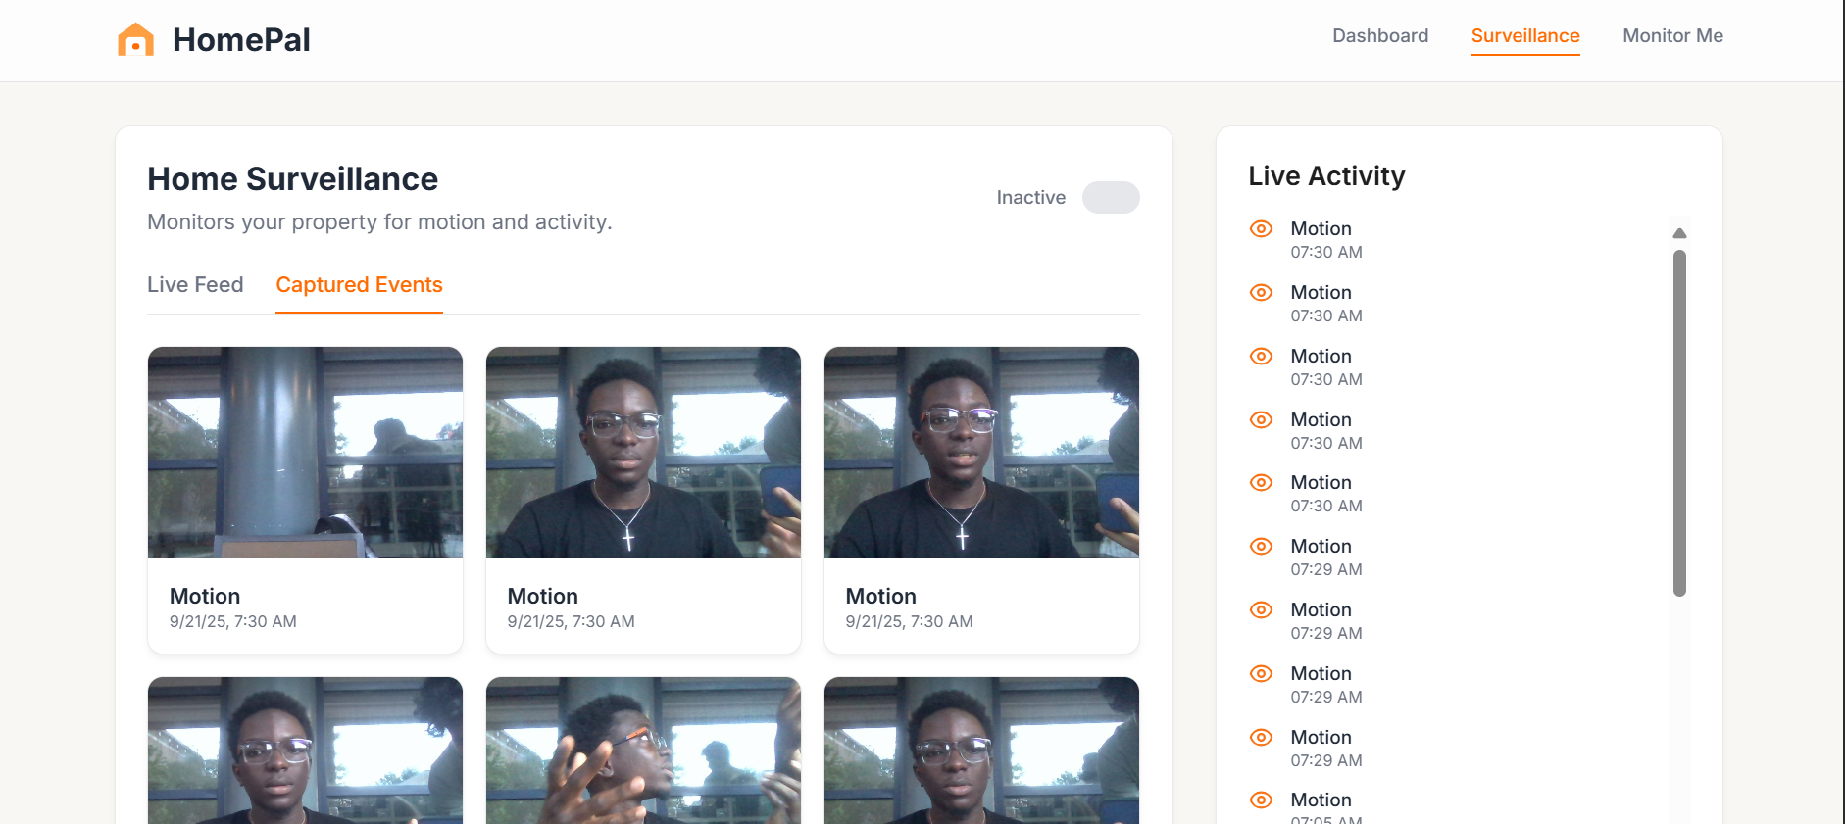The image size is (1845, 824).
Task: Click the Inactive status label
Action: (x=1030, y=197)
